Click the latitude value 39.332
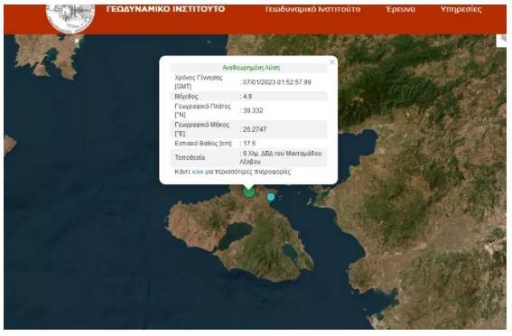Image resolution: width=512 pixels, height=336 pixels. (253, 110)
